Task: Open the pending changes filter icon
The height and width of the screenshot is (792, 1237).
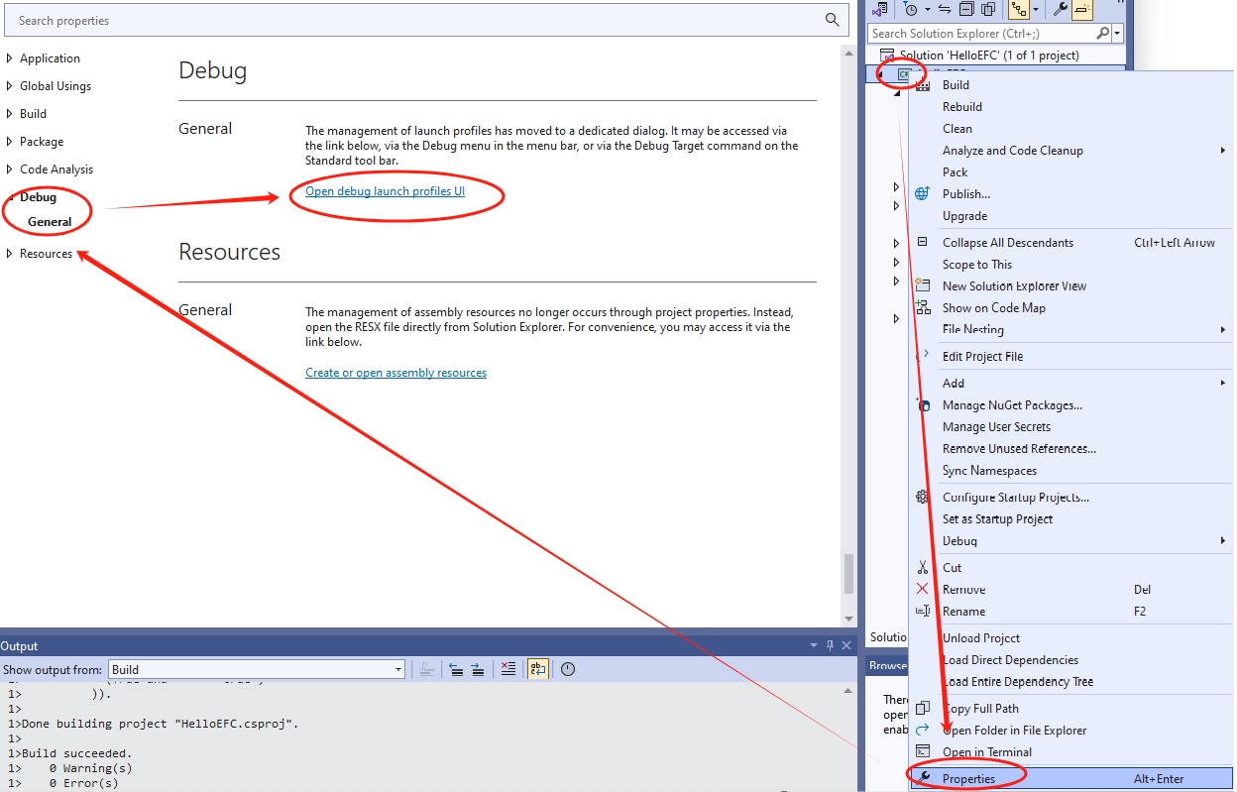Action: point(913,9)
